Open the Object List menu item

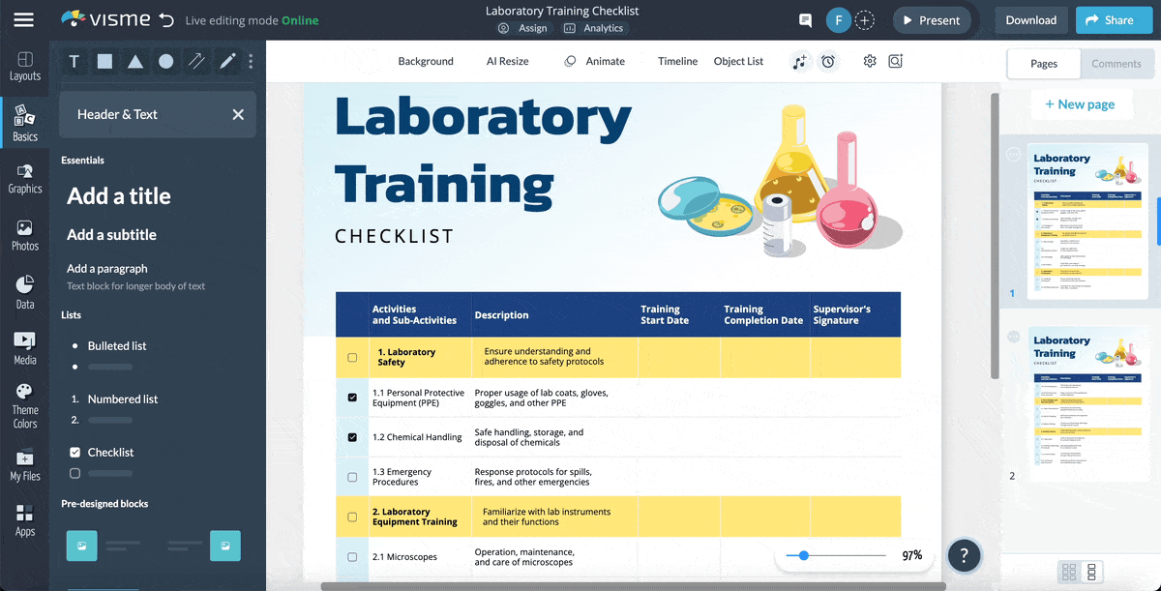coord(738,61)
